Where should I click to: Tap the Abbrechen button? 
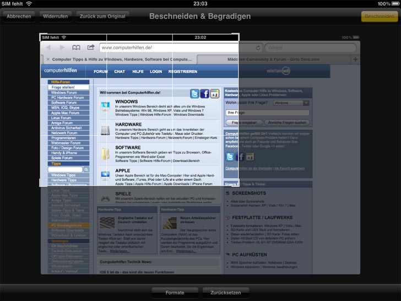coord(19,17)
